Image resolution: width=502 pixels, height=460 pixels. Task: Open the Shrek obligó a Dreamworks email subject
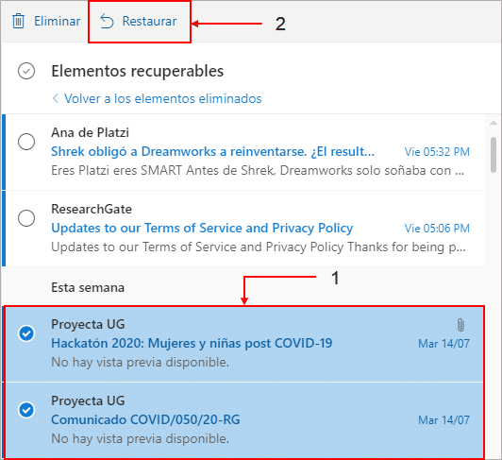pyautogui.click(x=213, y=151)
